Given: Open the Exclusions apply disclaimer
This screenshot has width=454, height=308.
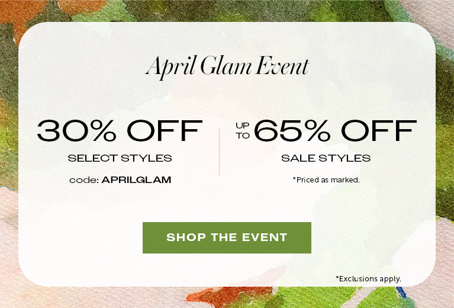Looking at the screenshot, I should click(x=368, y=278).
